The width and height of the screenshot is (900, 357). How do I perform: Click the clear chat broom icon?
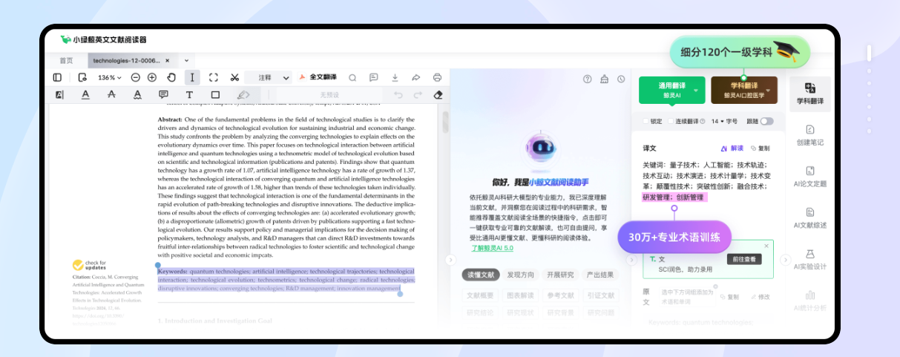coord(605,79)
